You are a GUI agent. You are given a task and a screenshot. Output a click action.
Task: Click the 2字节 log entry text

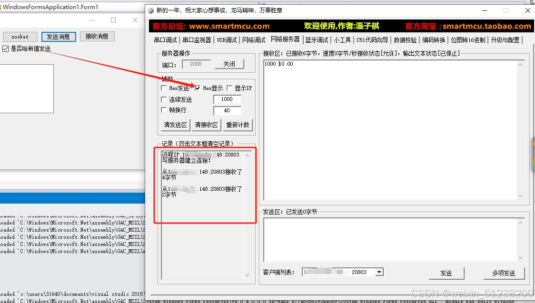(169, 195)
